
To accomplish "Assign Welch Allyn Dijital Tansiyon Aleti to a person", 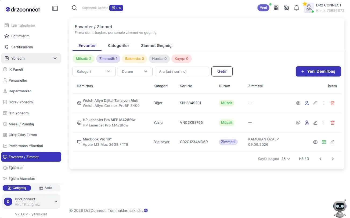I will (x=307, y=103).
